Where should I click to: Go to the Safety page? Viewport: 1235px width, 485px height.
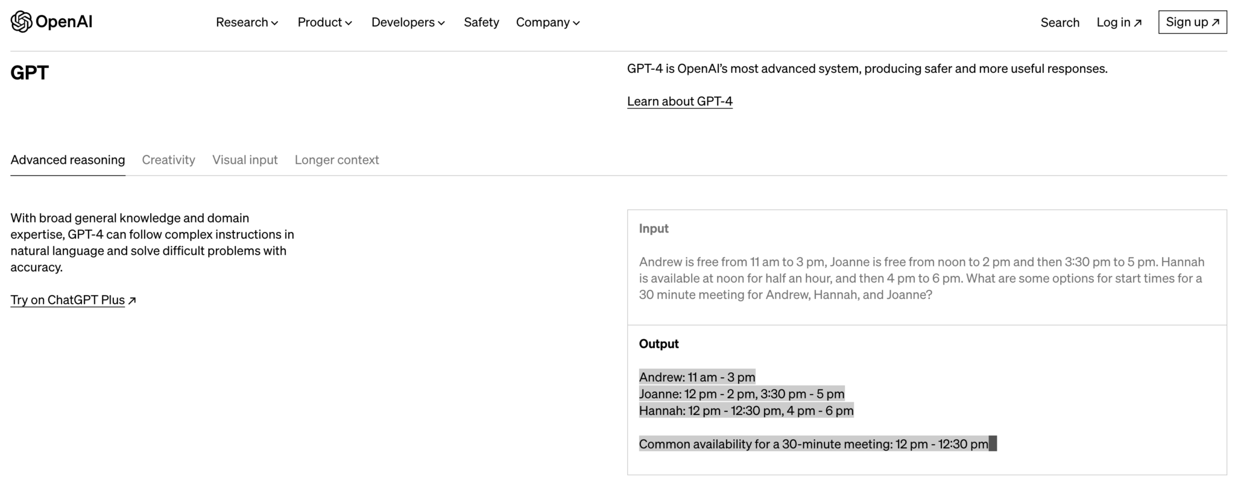[x=481, y=22]
